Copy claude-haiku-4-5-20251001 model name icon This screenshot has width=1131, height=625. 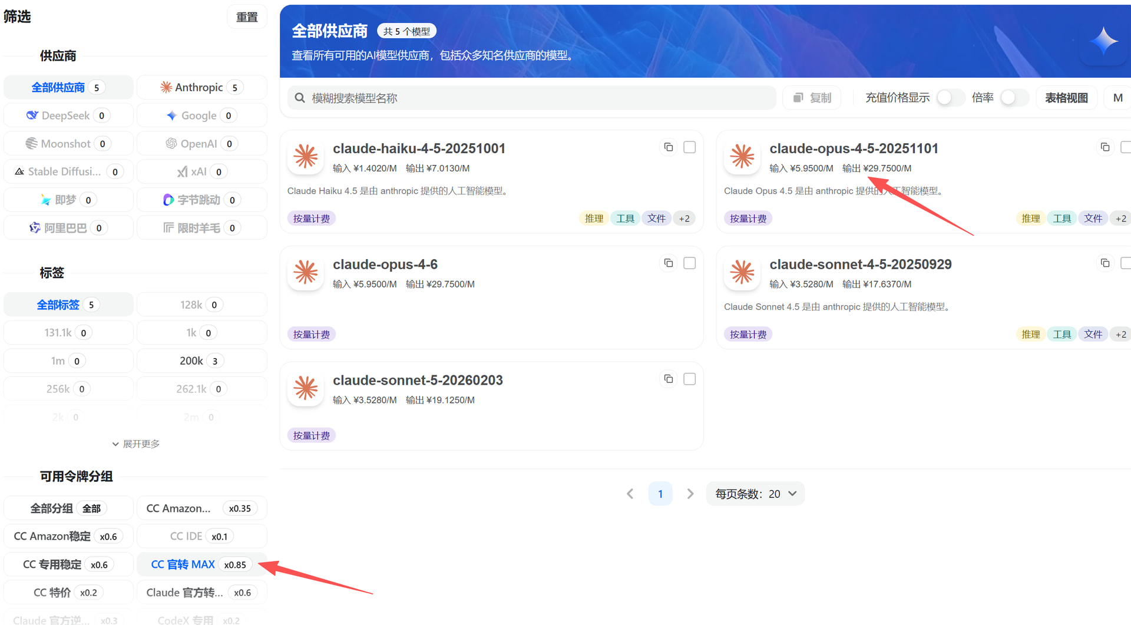click(x=668, y=147)
